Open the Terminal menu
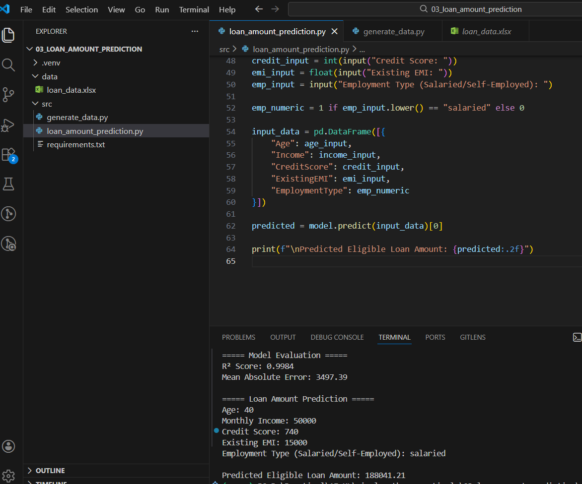This screenshot has height=484, width=582. point(194,9)
